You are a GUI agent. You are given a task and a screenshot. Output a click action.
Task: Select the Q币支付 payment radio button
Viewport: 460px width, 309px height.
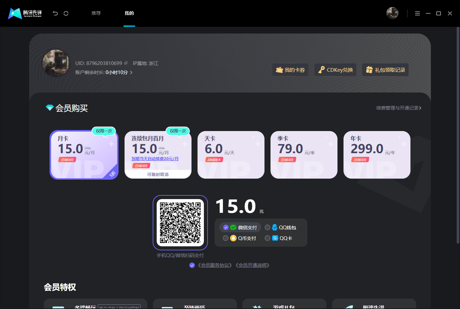coord(225,238)
